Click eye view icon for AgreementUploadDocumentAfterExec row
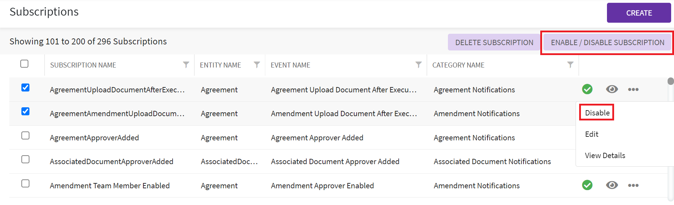Screen dimensions: 674x205 pos(612,89)
